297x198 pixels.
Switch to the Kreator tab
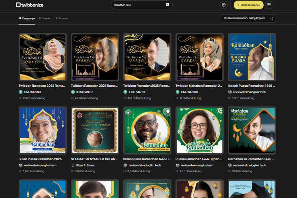(x=62, y=18)
